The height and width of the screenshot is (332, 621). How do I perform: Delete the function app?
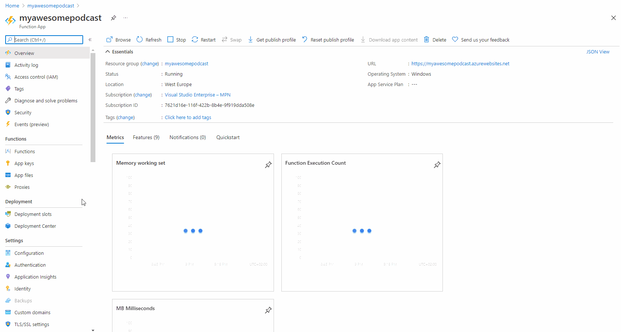point(435,40)
